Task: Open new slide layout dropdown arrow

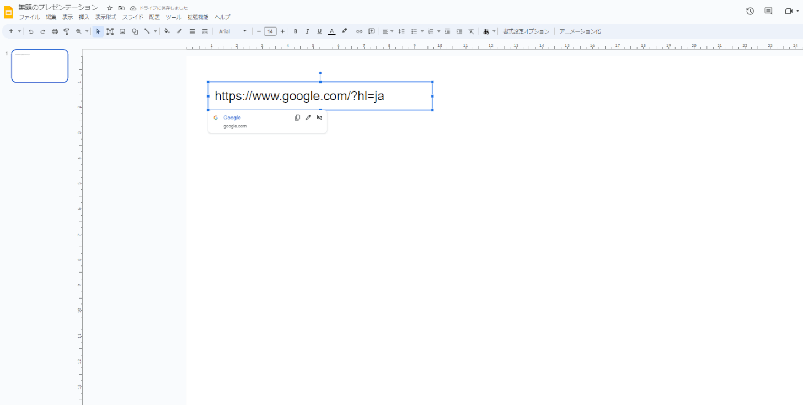Action: tap(19, 31)
